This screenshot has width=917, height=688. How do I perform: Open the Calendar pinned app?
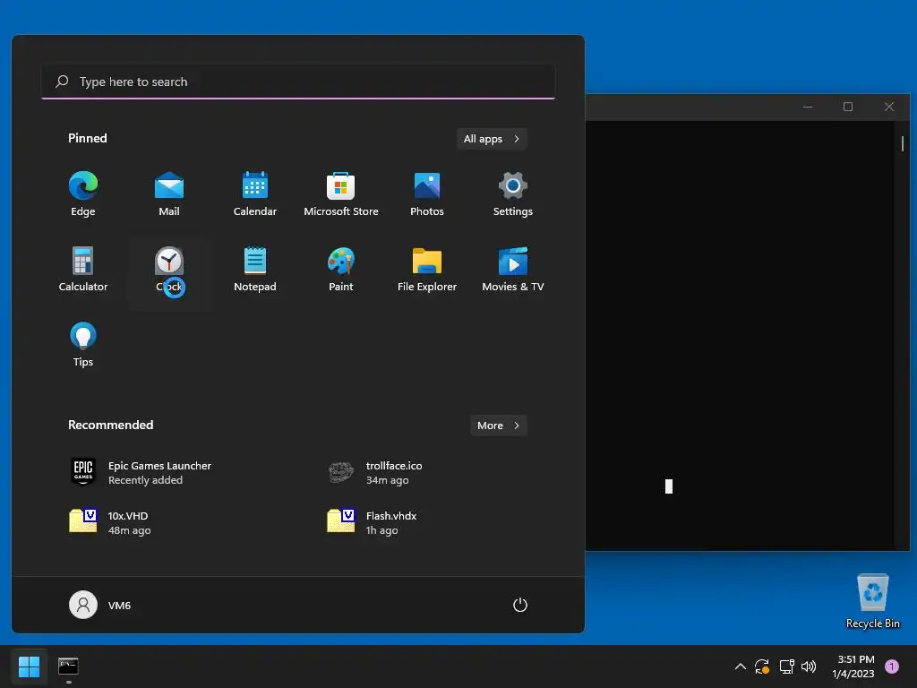[255, 194]
